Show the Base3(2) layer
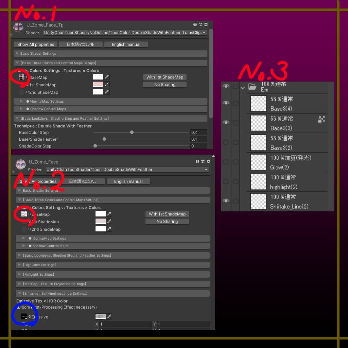The height and width of the screenshot is (348, 348). click(226, 142)
